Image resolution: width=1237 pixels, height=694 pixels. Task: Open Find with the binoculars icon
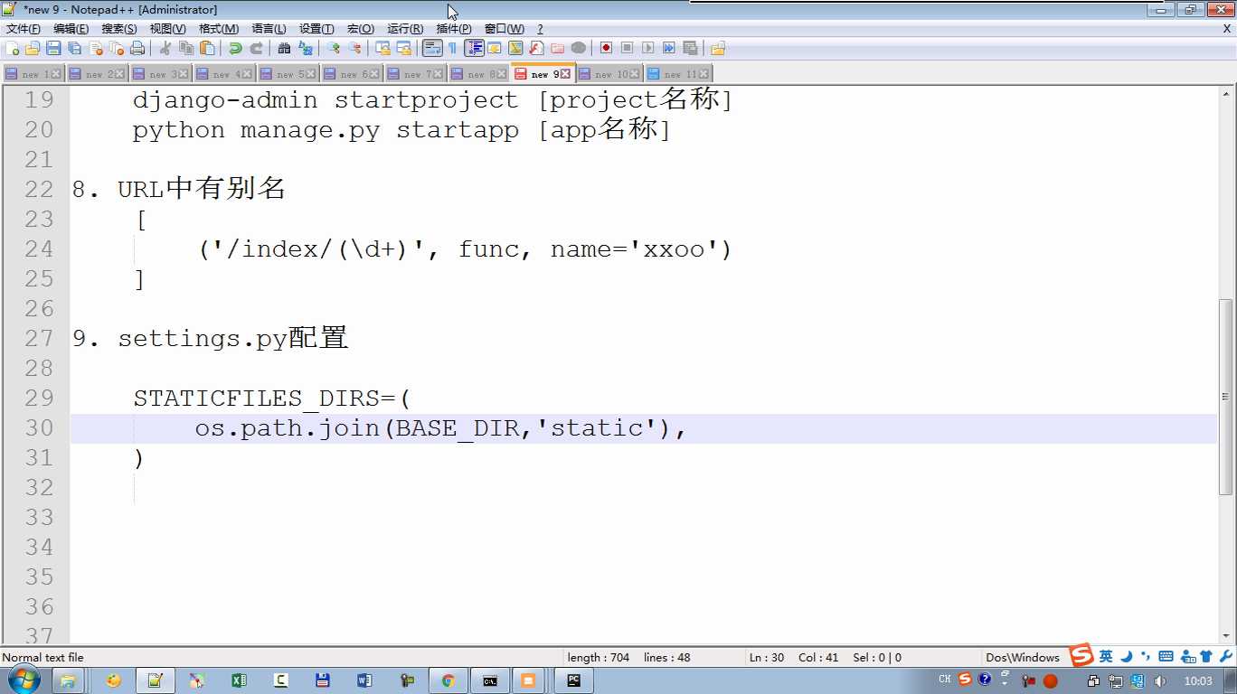click(x=284, y=48)
